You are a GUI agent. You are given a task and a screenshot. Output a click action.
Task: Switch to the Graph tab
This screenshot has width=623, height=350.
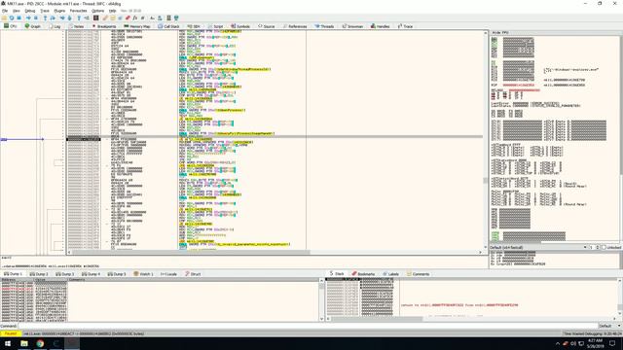[x=32, y=26]
